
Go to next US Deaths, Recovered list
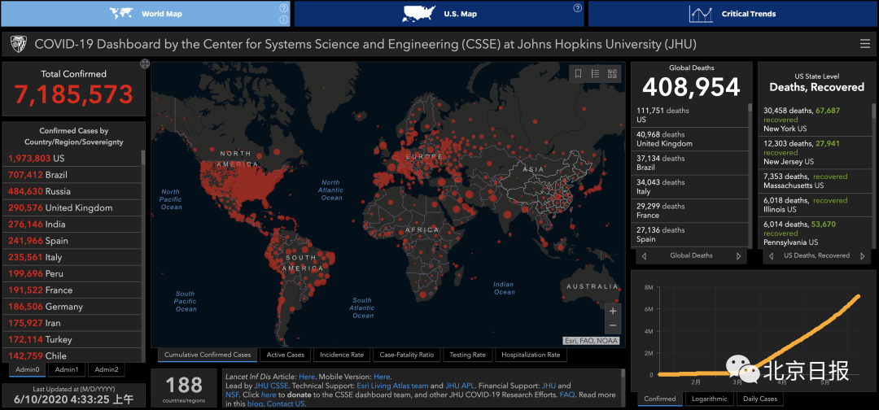[x=862, y=256]
